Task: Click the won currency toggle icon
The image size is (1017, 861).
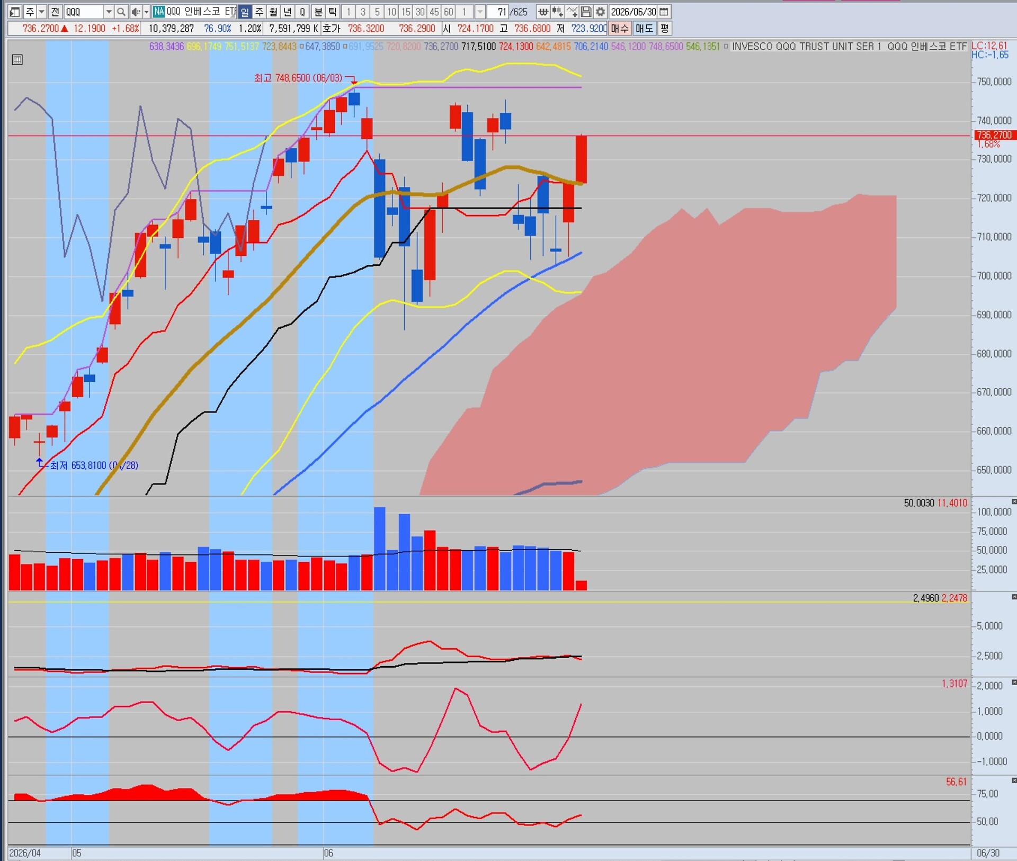Action: (x=543, y=12)
